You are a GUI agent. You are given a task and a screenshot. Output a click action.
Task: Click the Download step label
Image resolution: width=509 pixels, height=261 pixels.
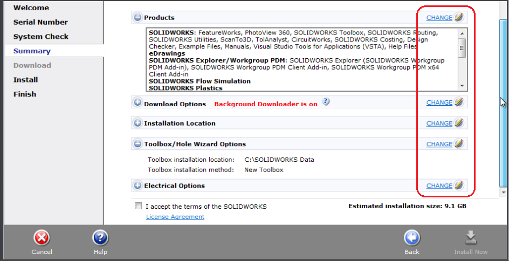tap(32, 65)
